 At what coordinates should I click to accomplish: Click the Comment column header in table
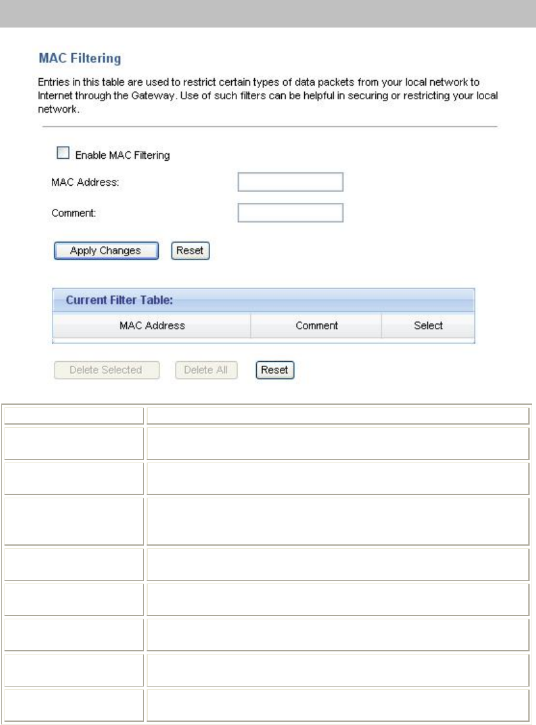(316, 325)
